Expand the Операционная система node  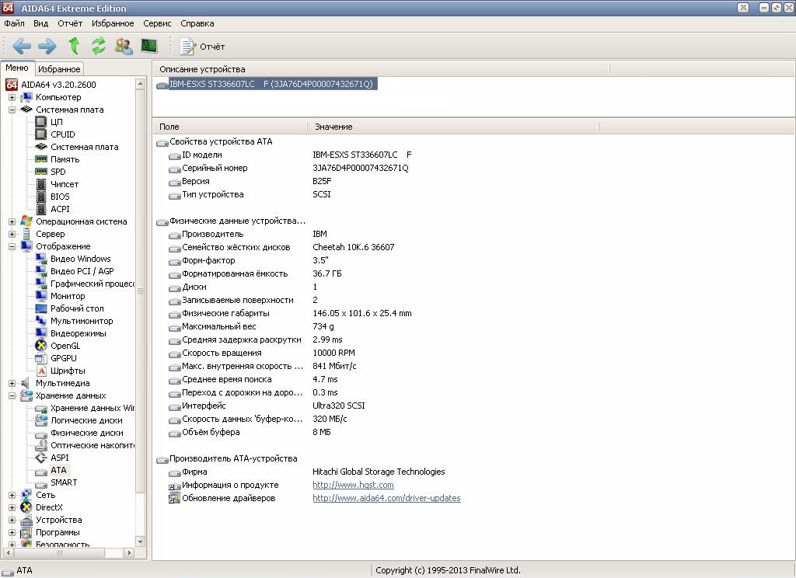pos(12,221)
